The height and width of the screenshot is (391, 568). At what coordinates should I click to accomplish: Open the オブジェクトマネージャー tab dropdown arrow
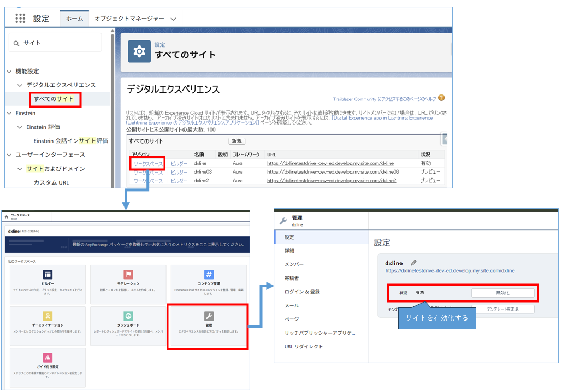pos(173,19)
